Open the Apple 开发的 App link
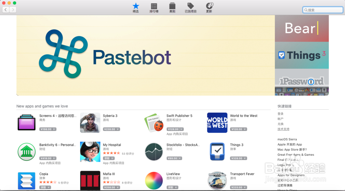 click(x=289, y=144)
